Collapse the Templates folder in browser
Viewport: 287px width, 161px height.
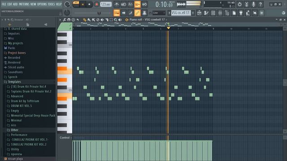coord(14,82)
